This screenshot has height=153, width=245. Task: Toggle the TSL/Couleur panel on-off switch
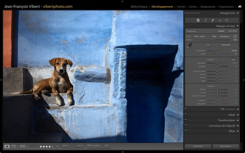pos(186,109)
